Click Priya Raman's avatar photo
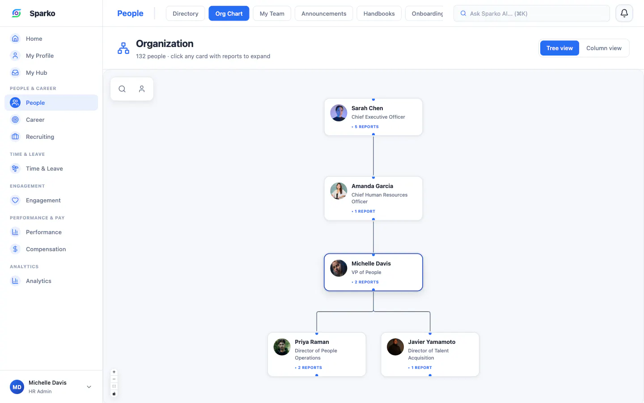 pos(282,347)
